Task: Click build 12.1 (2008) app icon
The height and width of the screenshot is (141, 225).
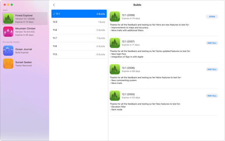Action: (x=115, y=16)
